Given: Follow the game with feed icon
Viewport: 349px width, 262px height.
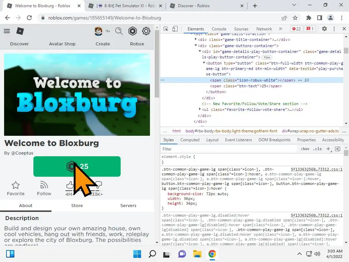Looking at the screenshot, I should 44,185.
